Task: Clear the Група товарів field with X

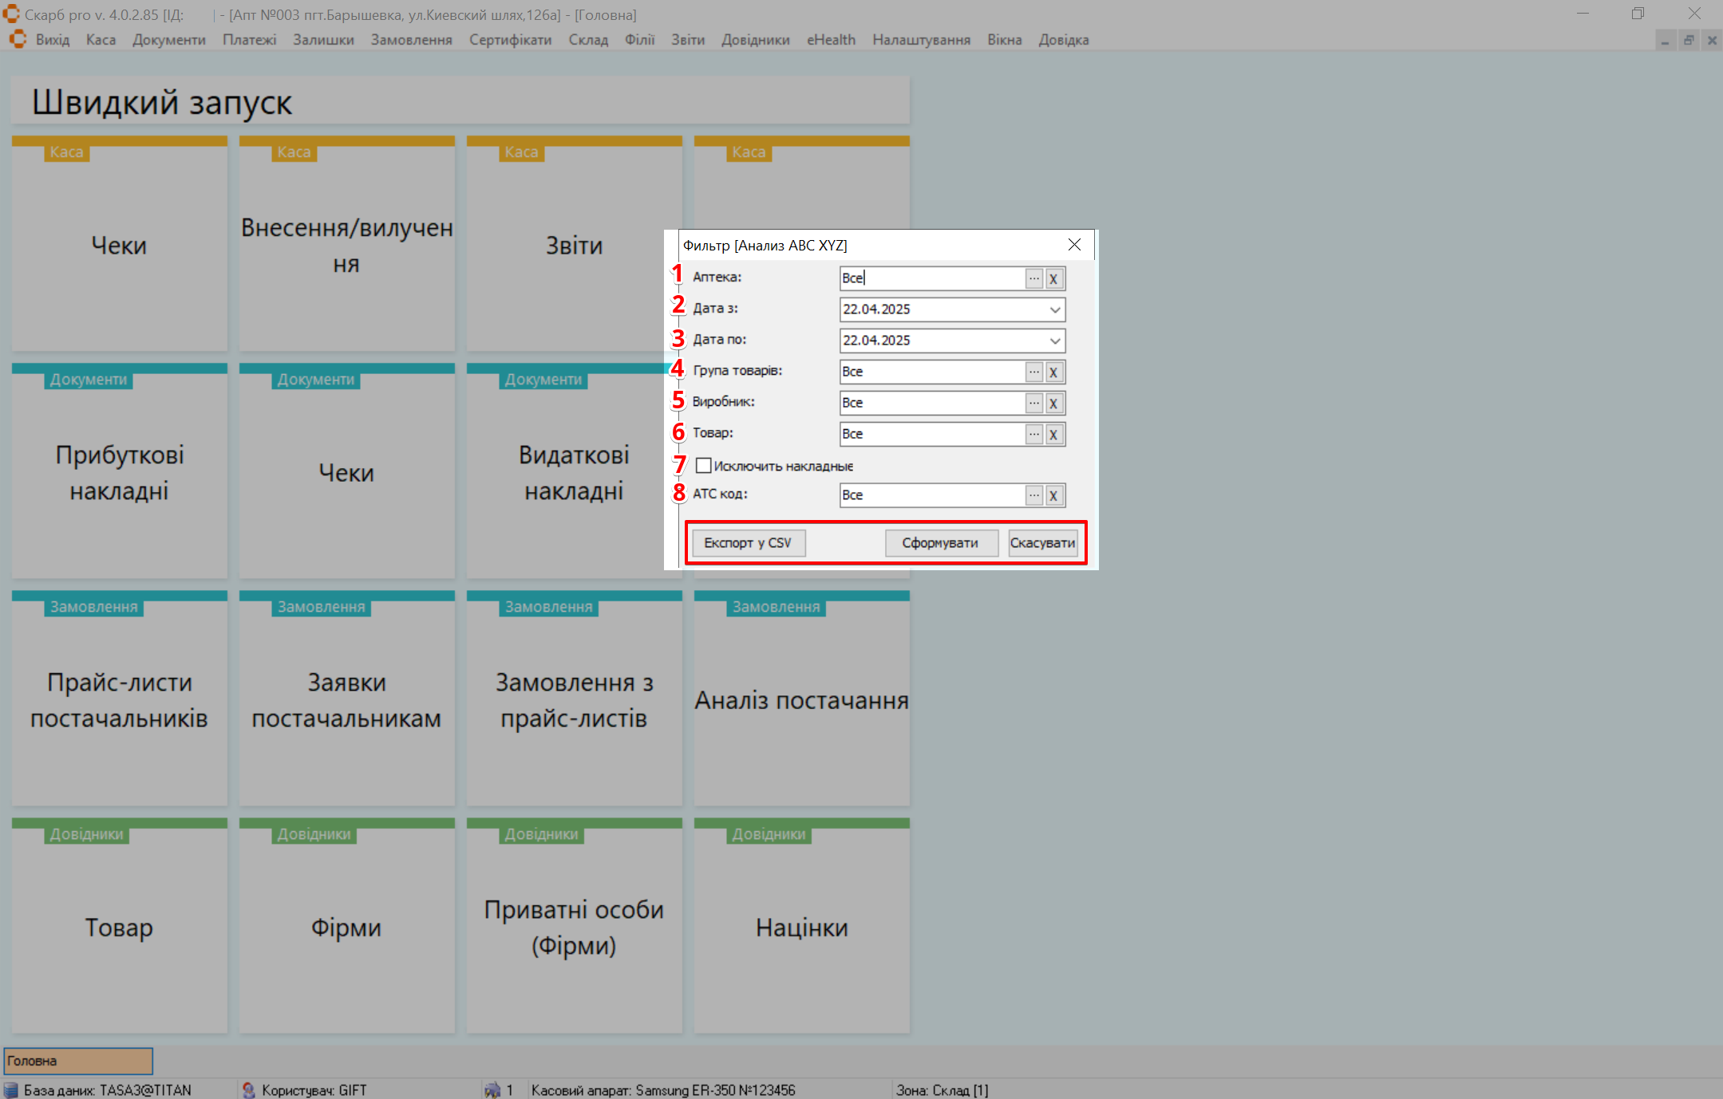Action: 1053,372
